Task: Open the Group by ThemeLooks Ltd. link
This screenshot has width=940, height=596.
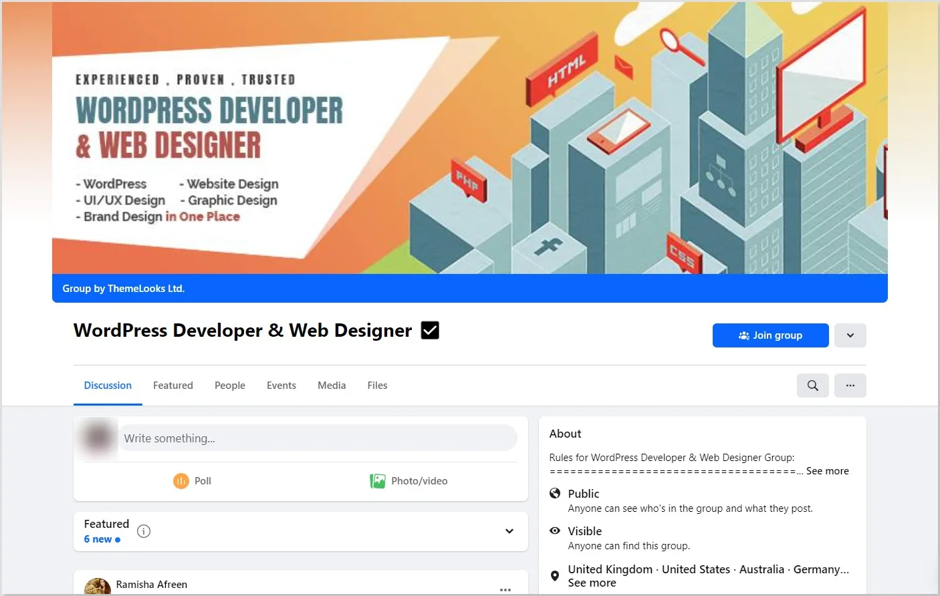Action: point(124,289)
